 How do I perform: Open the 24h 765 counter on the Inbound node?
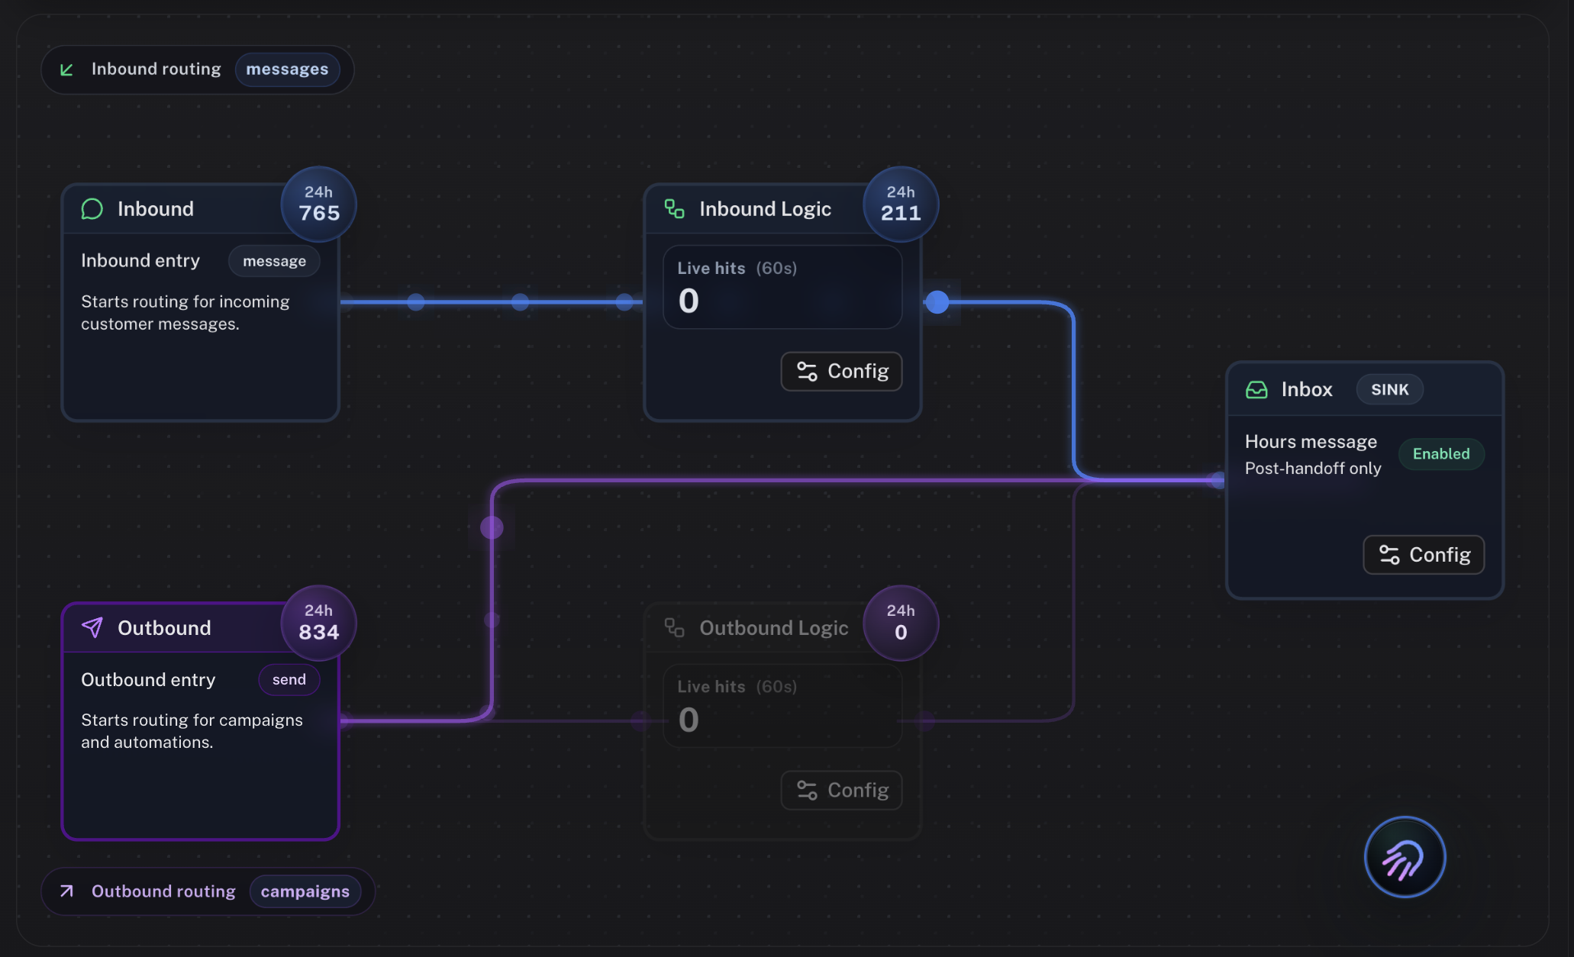point(318,204)
